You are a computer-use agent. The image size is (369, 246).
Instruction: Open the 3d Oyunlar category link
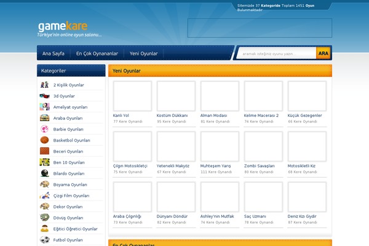tap(64, 96)
